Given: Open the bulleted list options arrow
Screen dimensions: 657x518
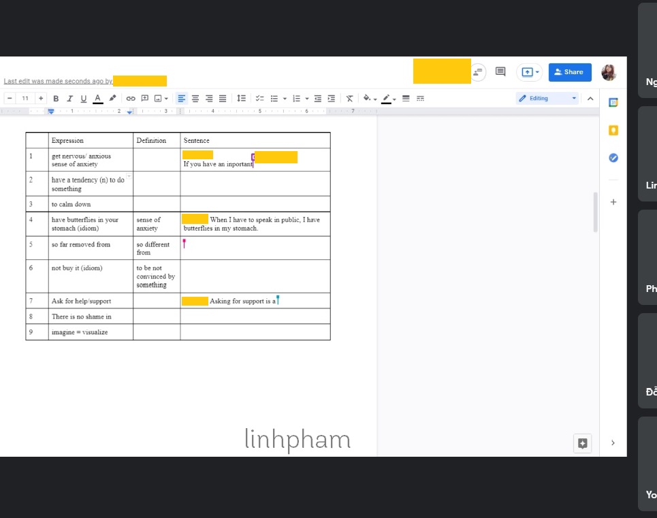Looking at the screenshot, I should point(285,99).
